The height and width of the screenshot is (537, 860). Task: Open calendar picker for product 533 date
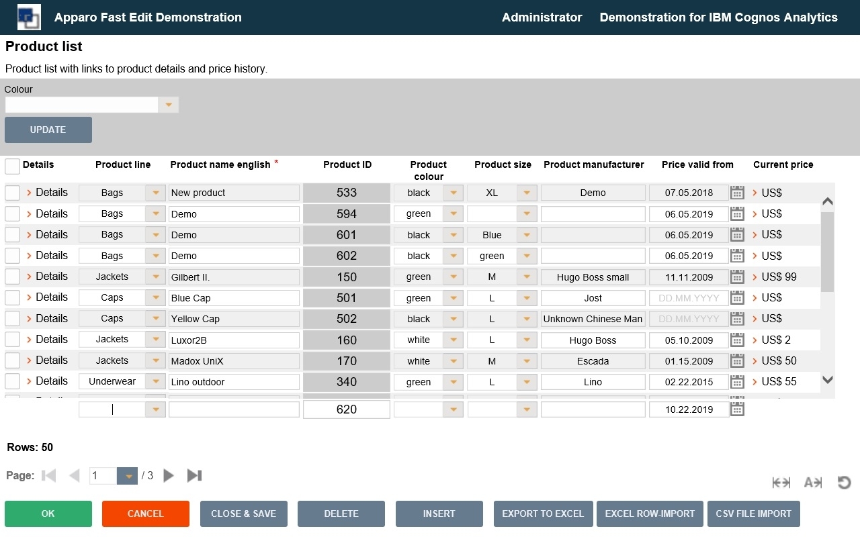(x=737, y=193)
